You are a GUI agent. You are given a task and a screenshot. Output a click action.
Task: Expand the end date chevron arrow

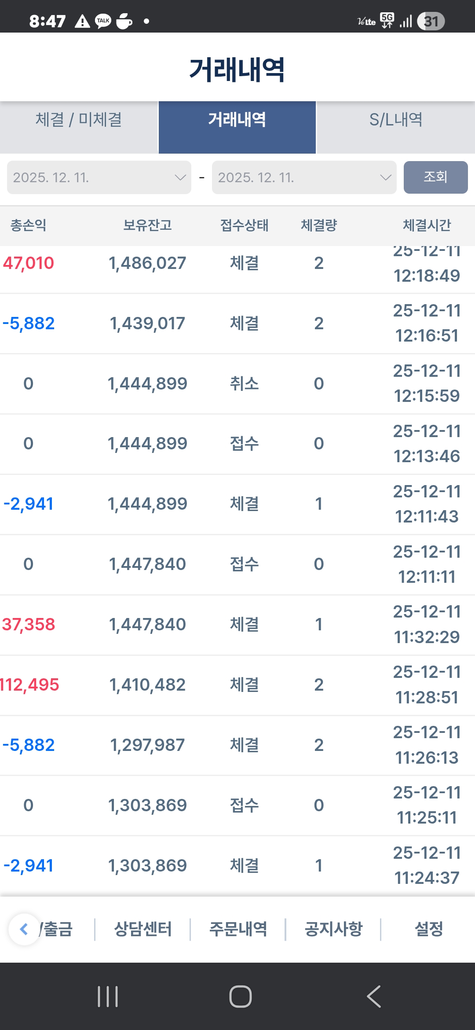click(385, 177)
